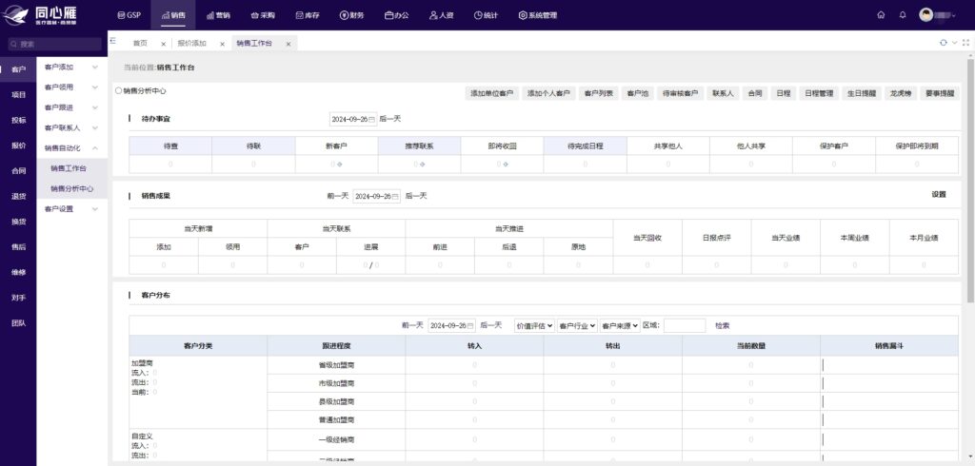Close the 报价添加 tab

(x=222, y=44)
